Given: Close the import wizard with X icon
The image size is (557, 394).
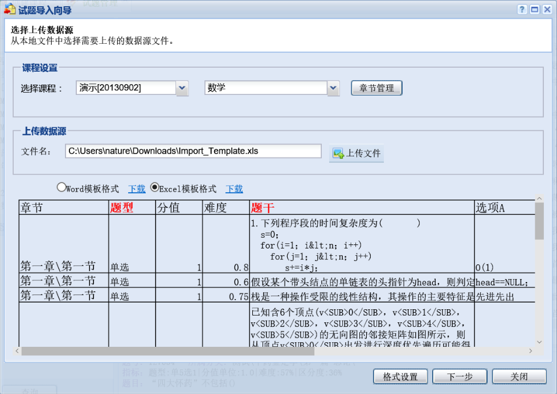Looking at the screenshot, I should pos(546,10).
